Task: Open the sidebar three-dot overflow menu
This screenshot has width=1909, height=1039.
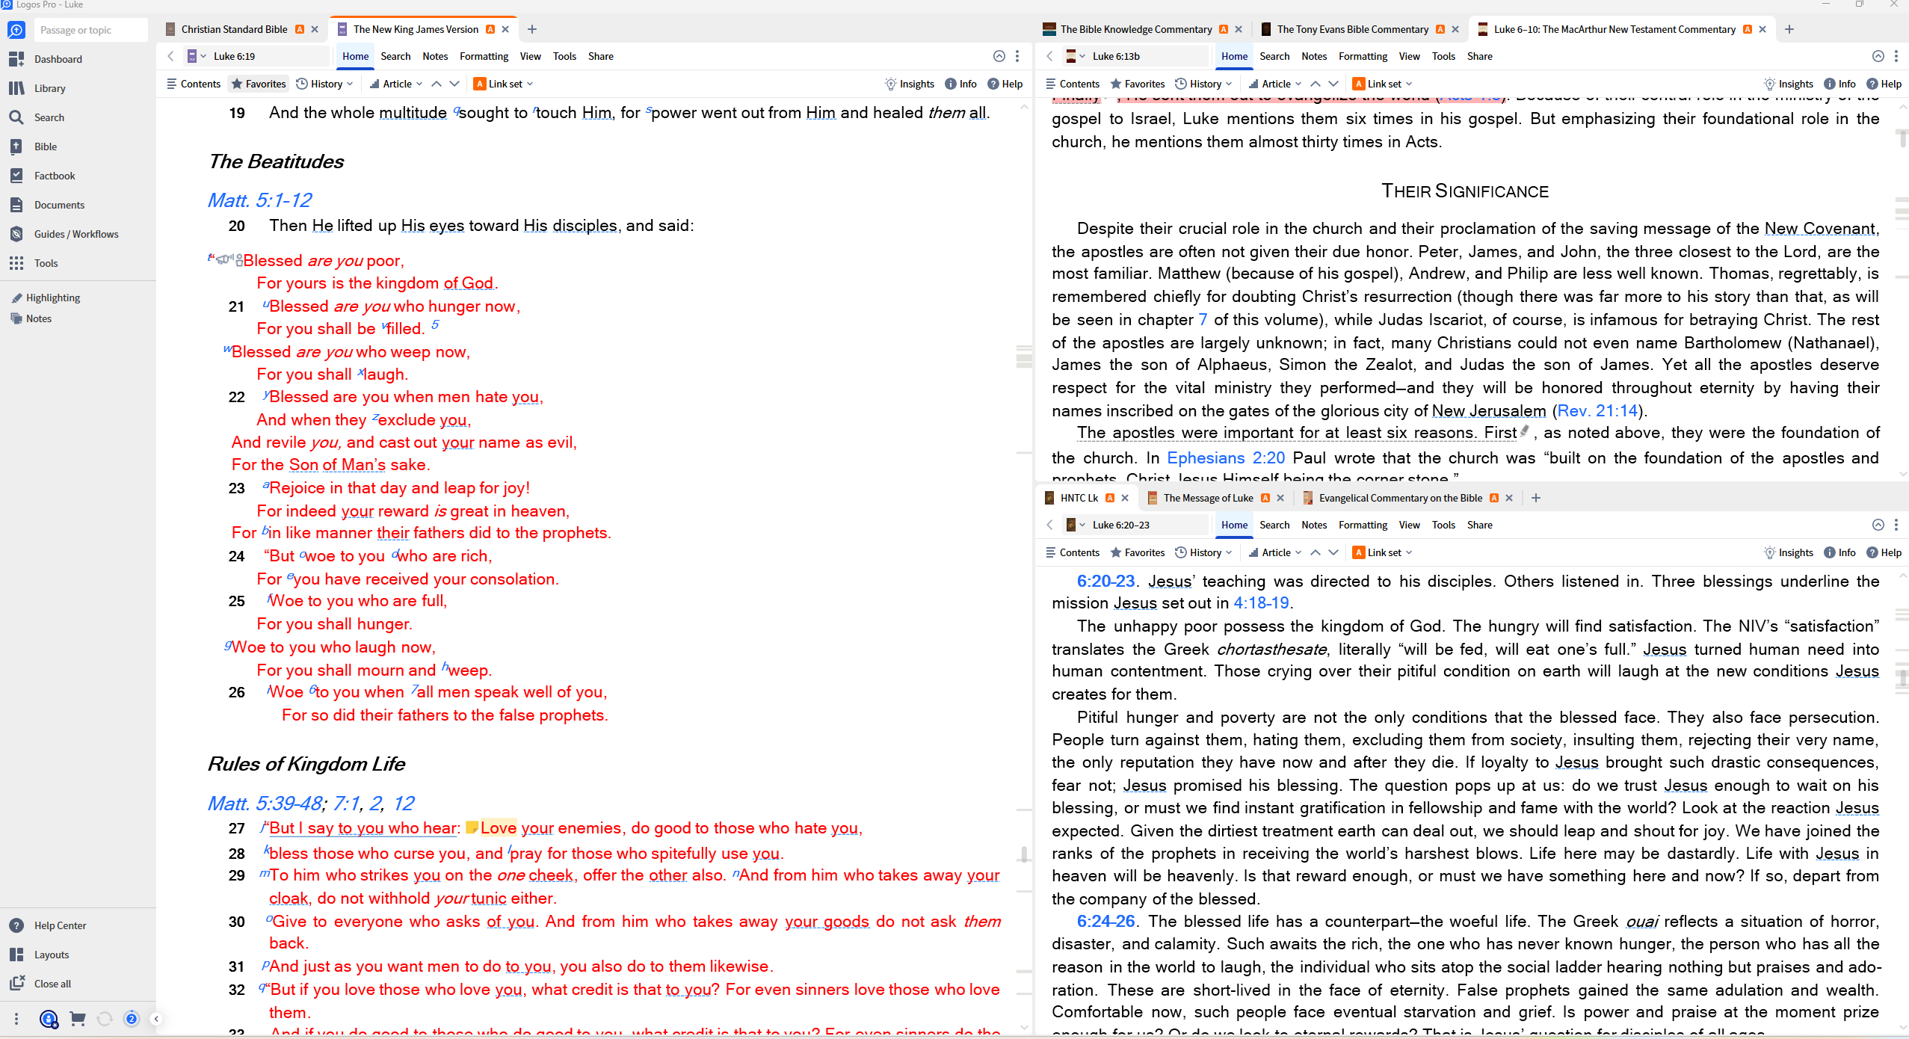Action: 16,1019
